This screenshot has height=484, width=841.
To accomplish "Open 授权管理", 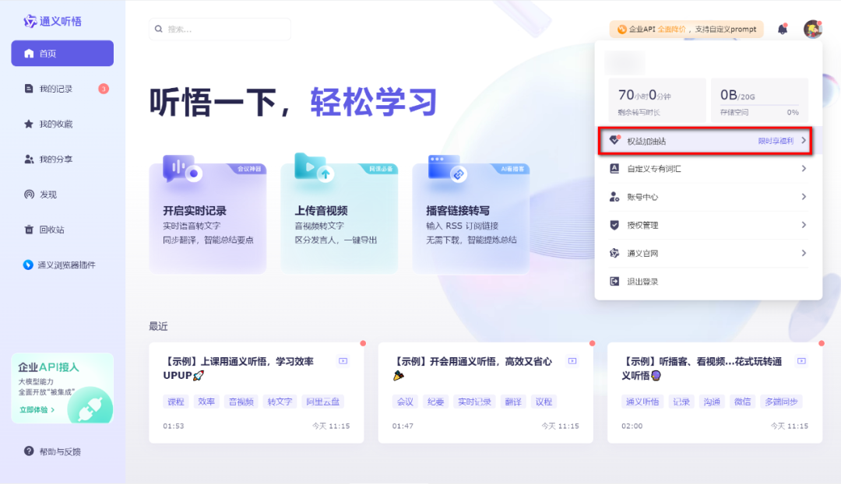I will point(708,225).
